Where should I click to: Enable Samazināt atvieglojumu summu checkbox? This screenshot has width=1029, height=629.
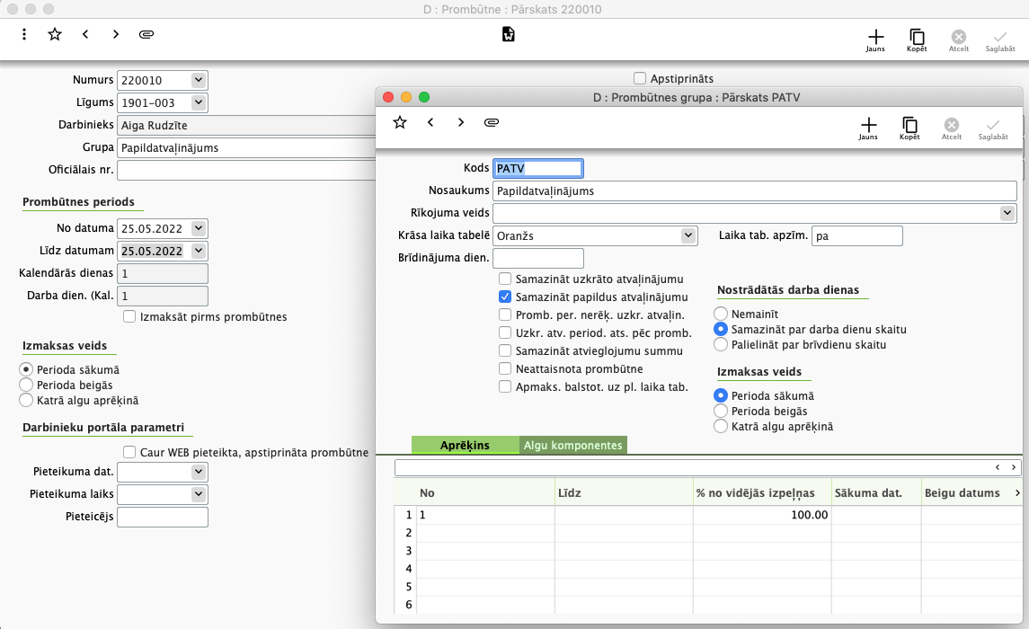[x=505, y=351]
